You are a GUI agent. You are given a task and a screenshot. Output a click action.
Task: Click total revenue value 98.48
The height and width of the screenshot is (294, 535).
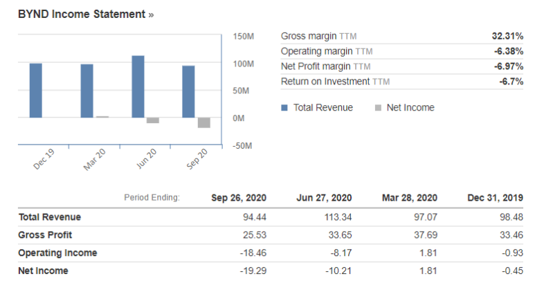(511, 217)
